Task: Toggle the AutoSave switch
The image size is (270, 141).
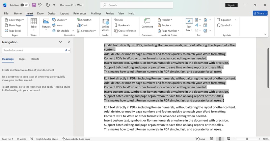Action: pyautogui.click(x=25, y=5)
